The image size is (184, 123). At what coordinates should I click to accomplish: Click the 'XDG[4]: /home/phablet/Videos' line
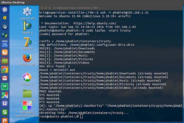[64, 63]
